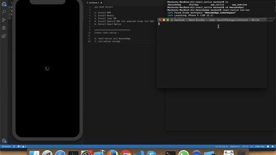The width and height of the screenshot is (276, 155).
Task: Click editor line '2. Install Nodejs'
Action: [104, 15]
